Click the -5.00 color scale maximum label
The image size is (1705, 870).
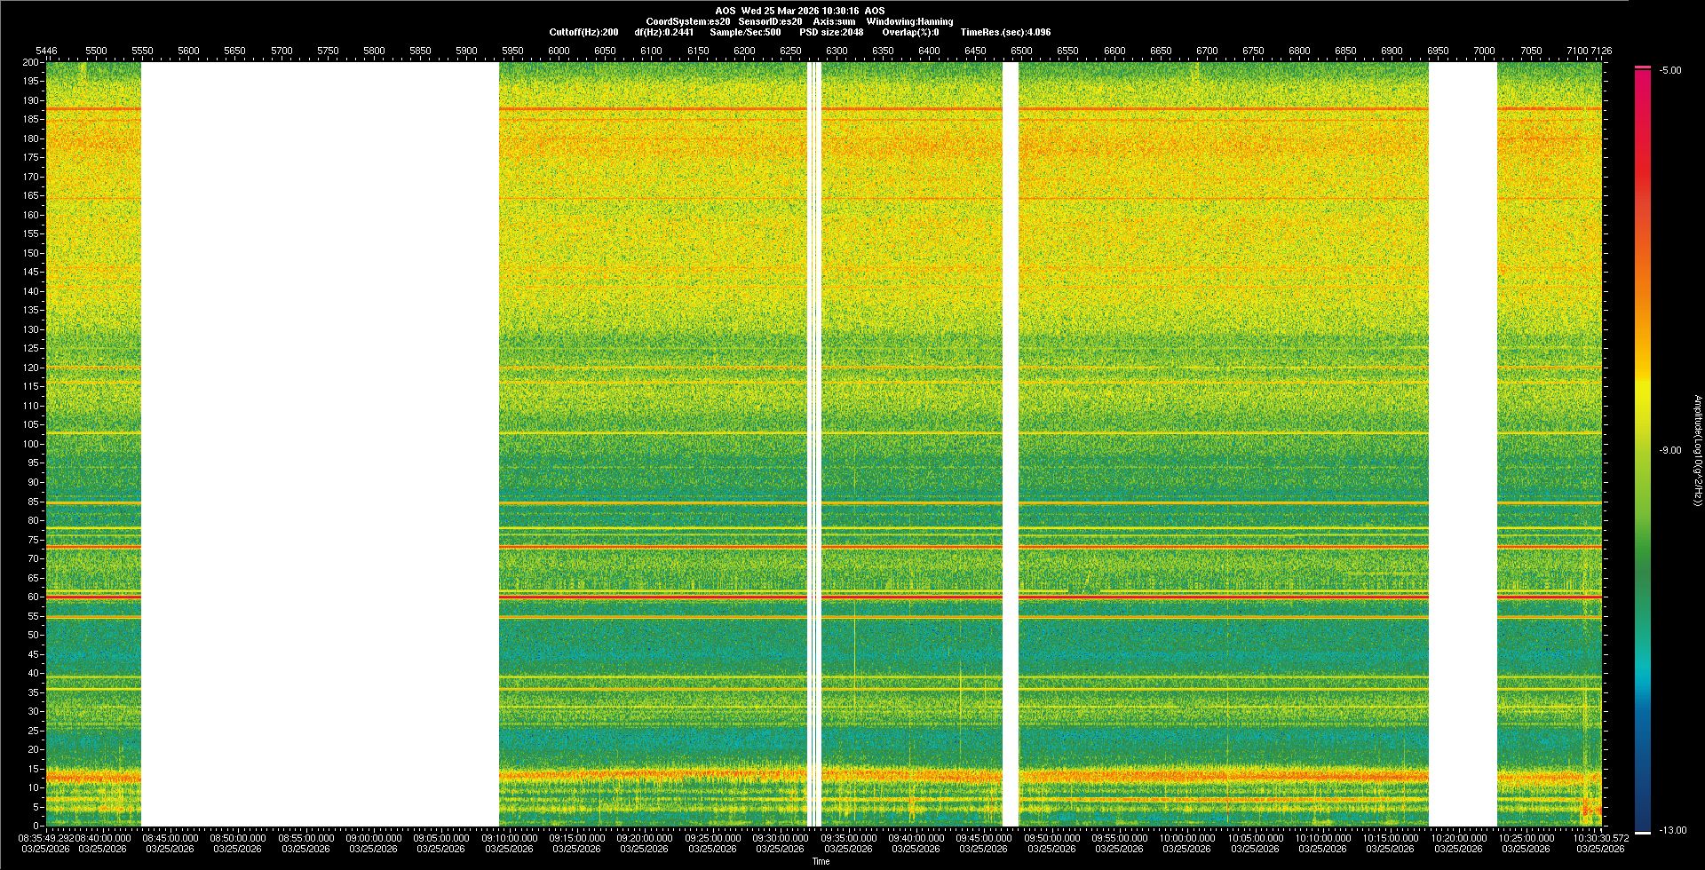(1670, 70)
